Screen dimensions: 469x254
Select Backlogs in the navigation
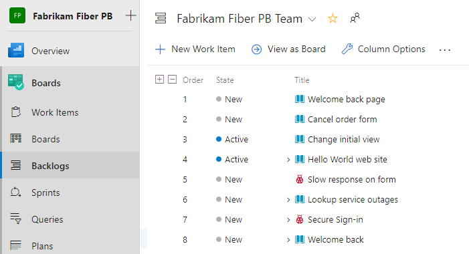50,166
